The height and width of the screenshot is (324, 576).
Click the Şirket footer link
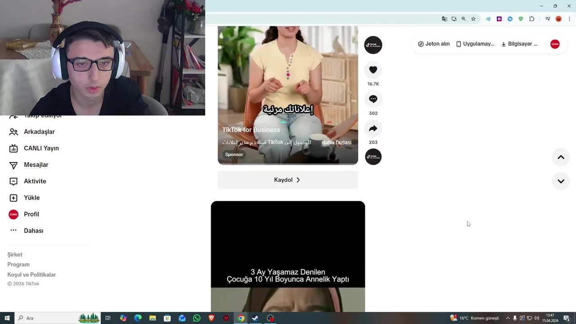pyautogui.click(x=15, y=255)
